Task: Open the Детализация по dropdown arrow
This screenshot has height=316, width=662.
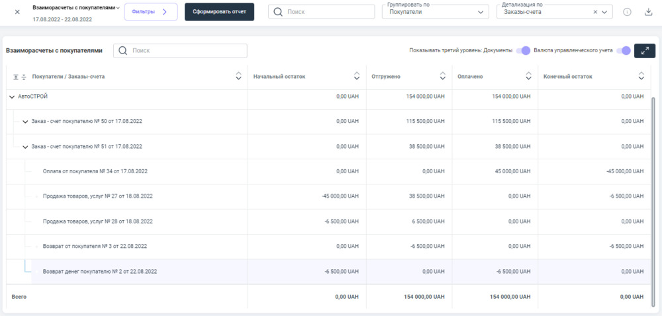Action: point(604,12)
